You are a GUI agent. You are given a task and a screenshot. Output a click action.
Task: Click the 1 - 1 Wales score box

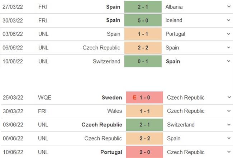pyautogui.click(x=143, y=111)
